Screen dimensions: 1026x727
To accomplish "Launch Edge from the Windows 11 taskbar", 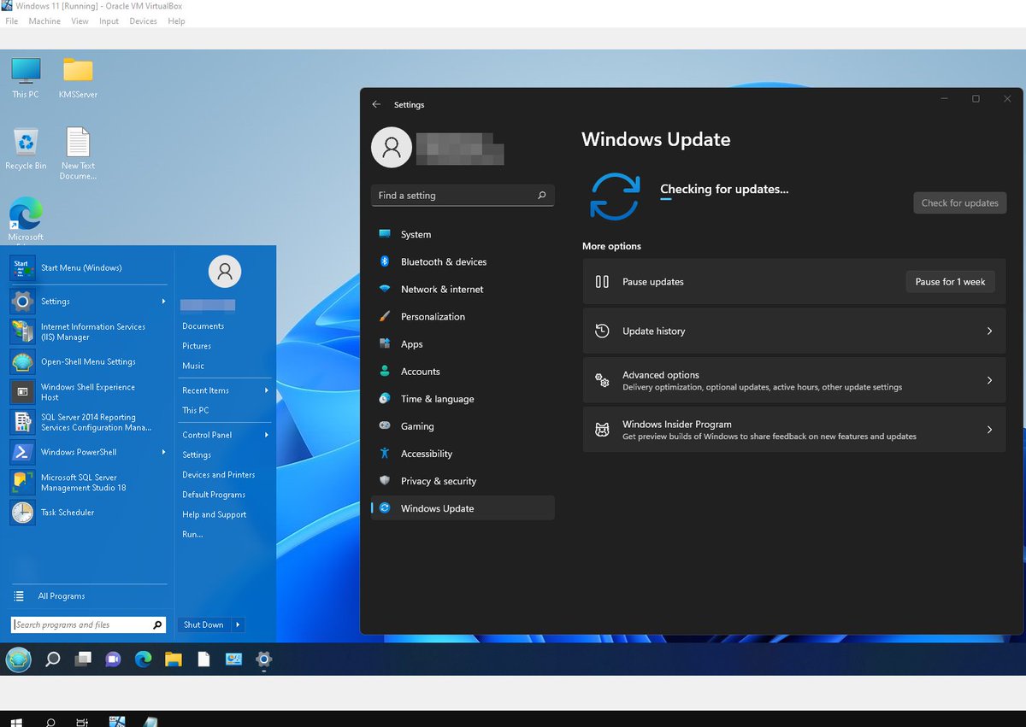I will pos(143,659).
